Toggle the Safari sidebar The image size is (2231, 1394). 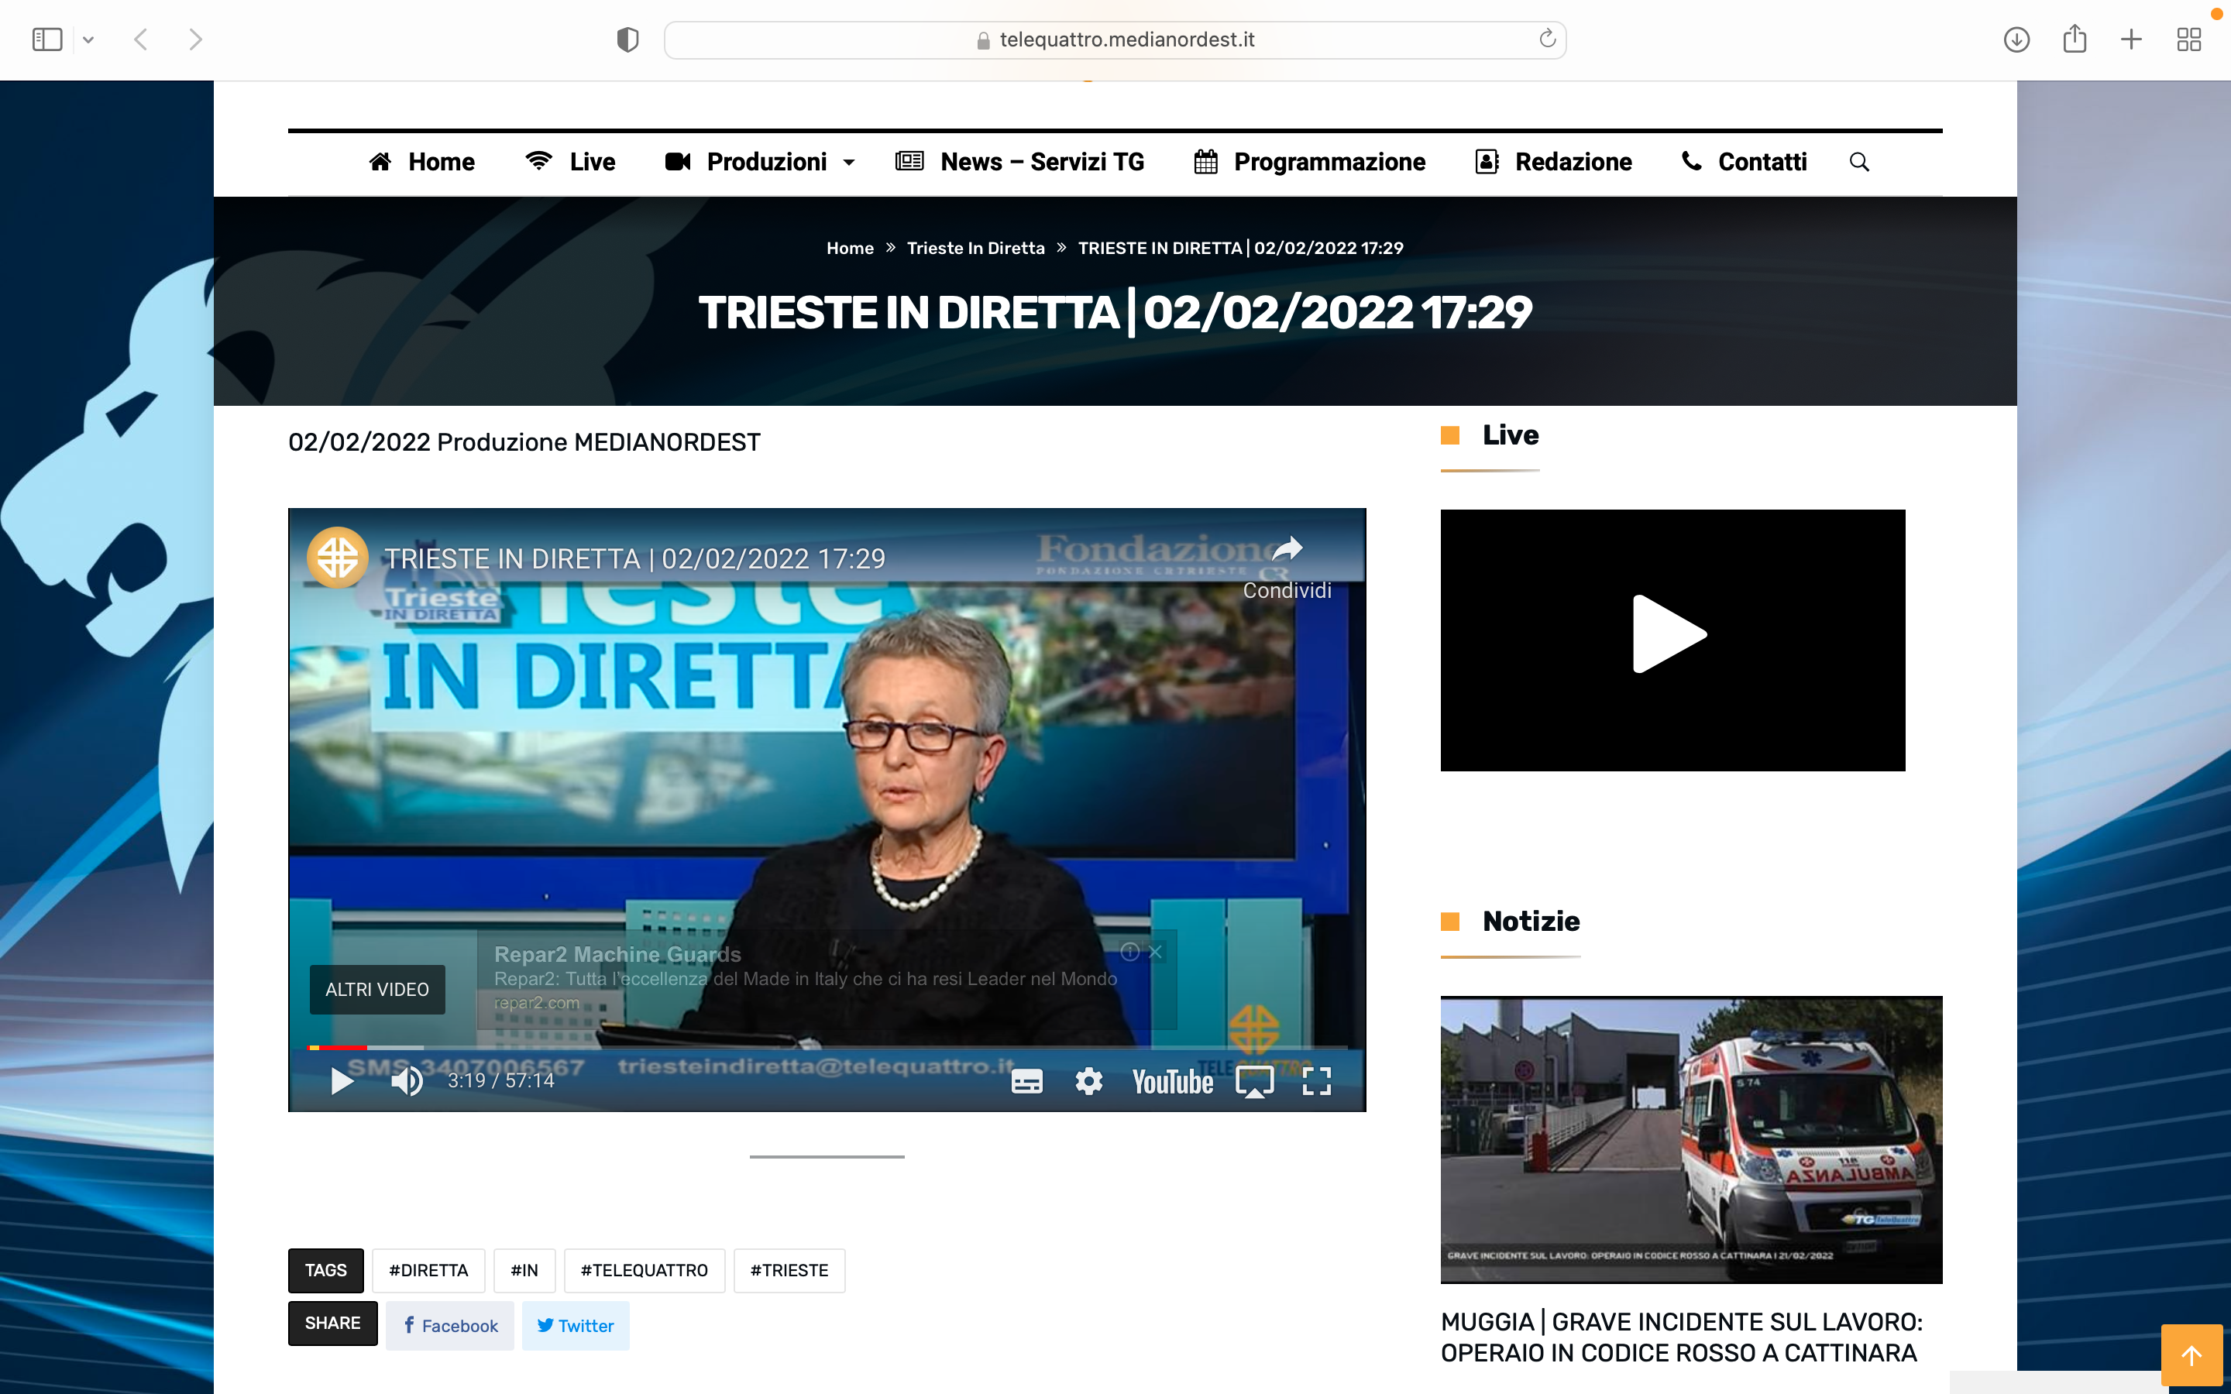[x=47, y=39]
